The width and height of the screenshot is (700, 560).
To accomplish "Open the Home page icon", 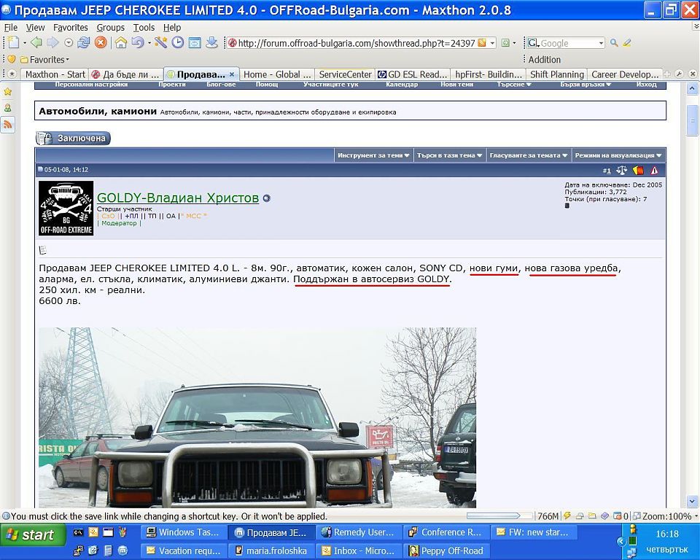I will (x=121, y=43).
